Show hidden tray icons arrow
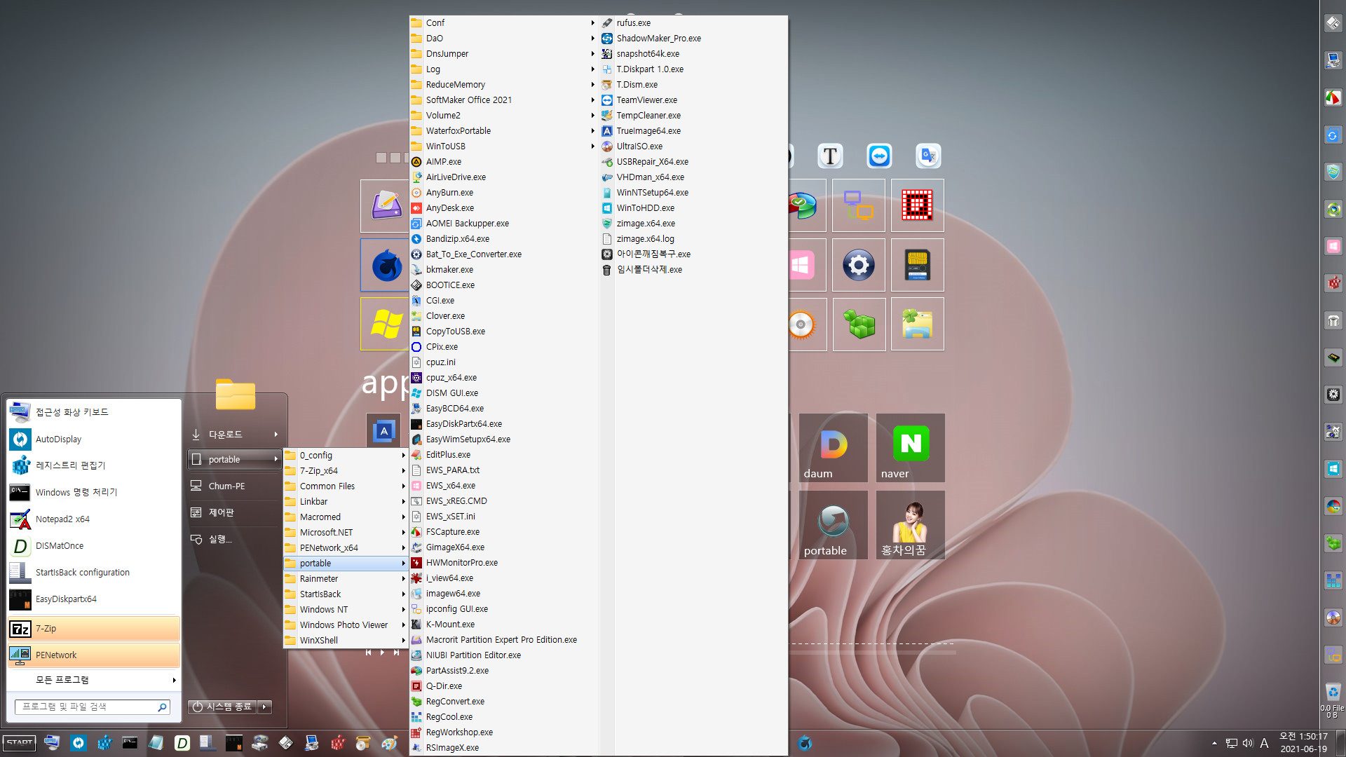Viewport: 1346px width, 757px height. [x=1214, y=744]
